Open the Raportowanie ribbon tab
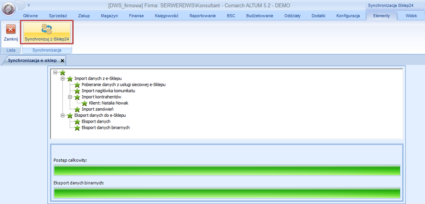The width and height of the screenshot is (425, 204). (202, 16)
